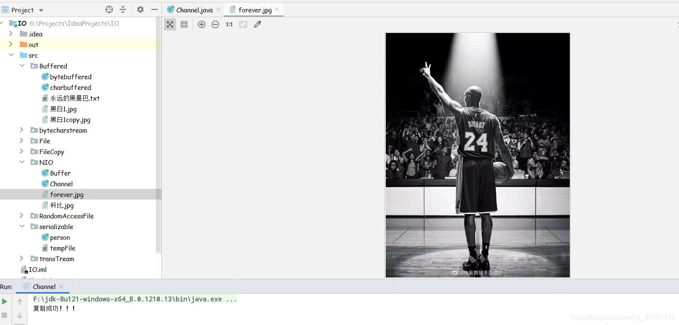
Task: Click the Project panel title
Action: tap(22, 10)
